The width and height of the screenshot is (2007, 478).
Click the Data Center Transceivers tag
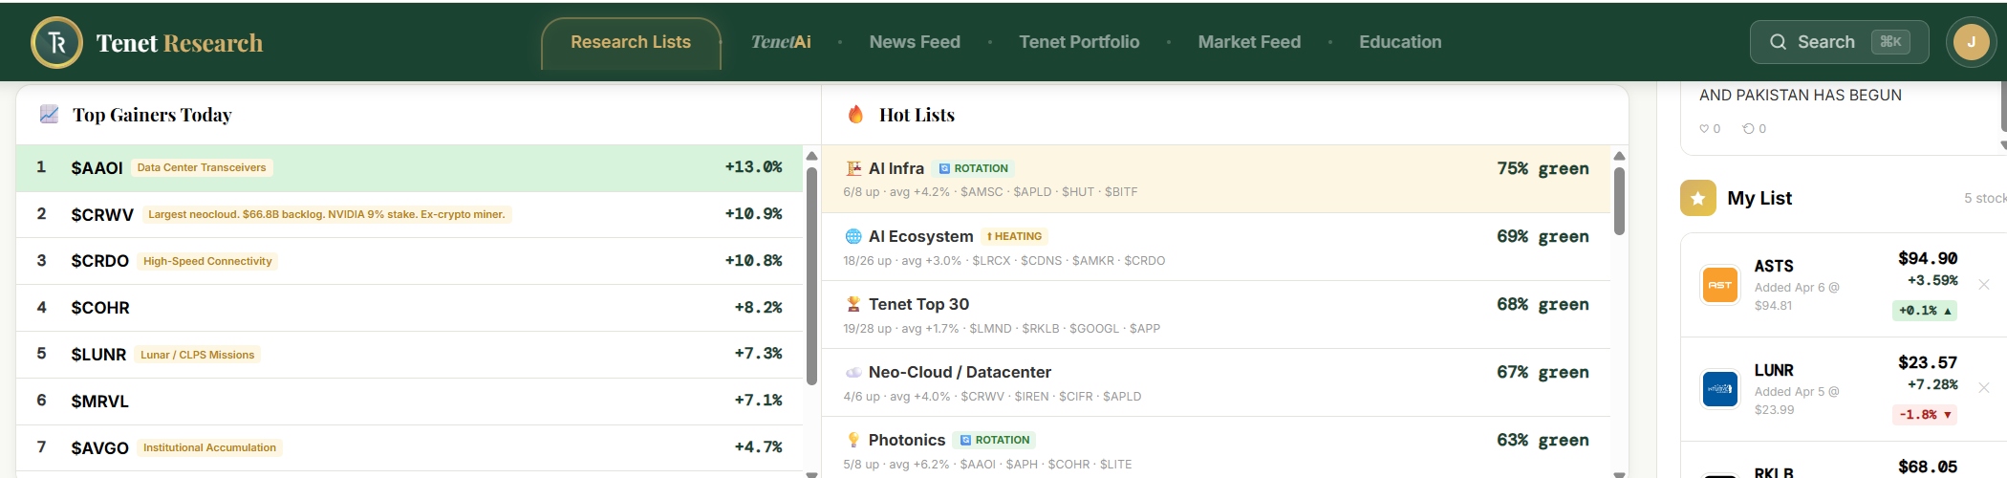pos(202,167)
